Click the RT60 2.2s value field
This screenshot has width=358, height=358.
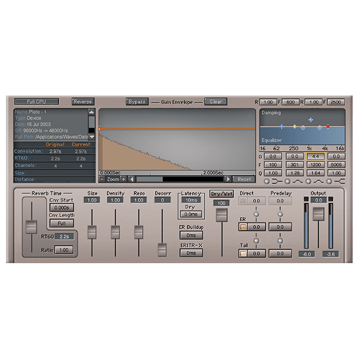pos(64,236)
